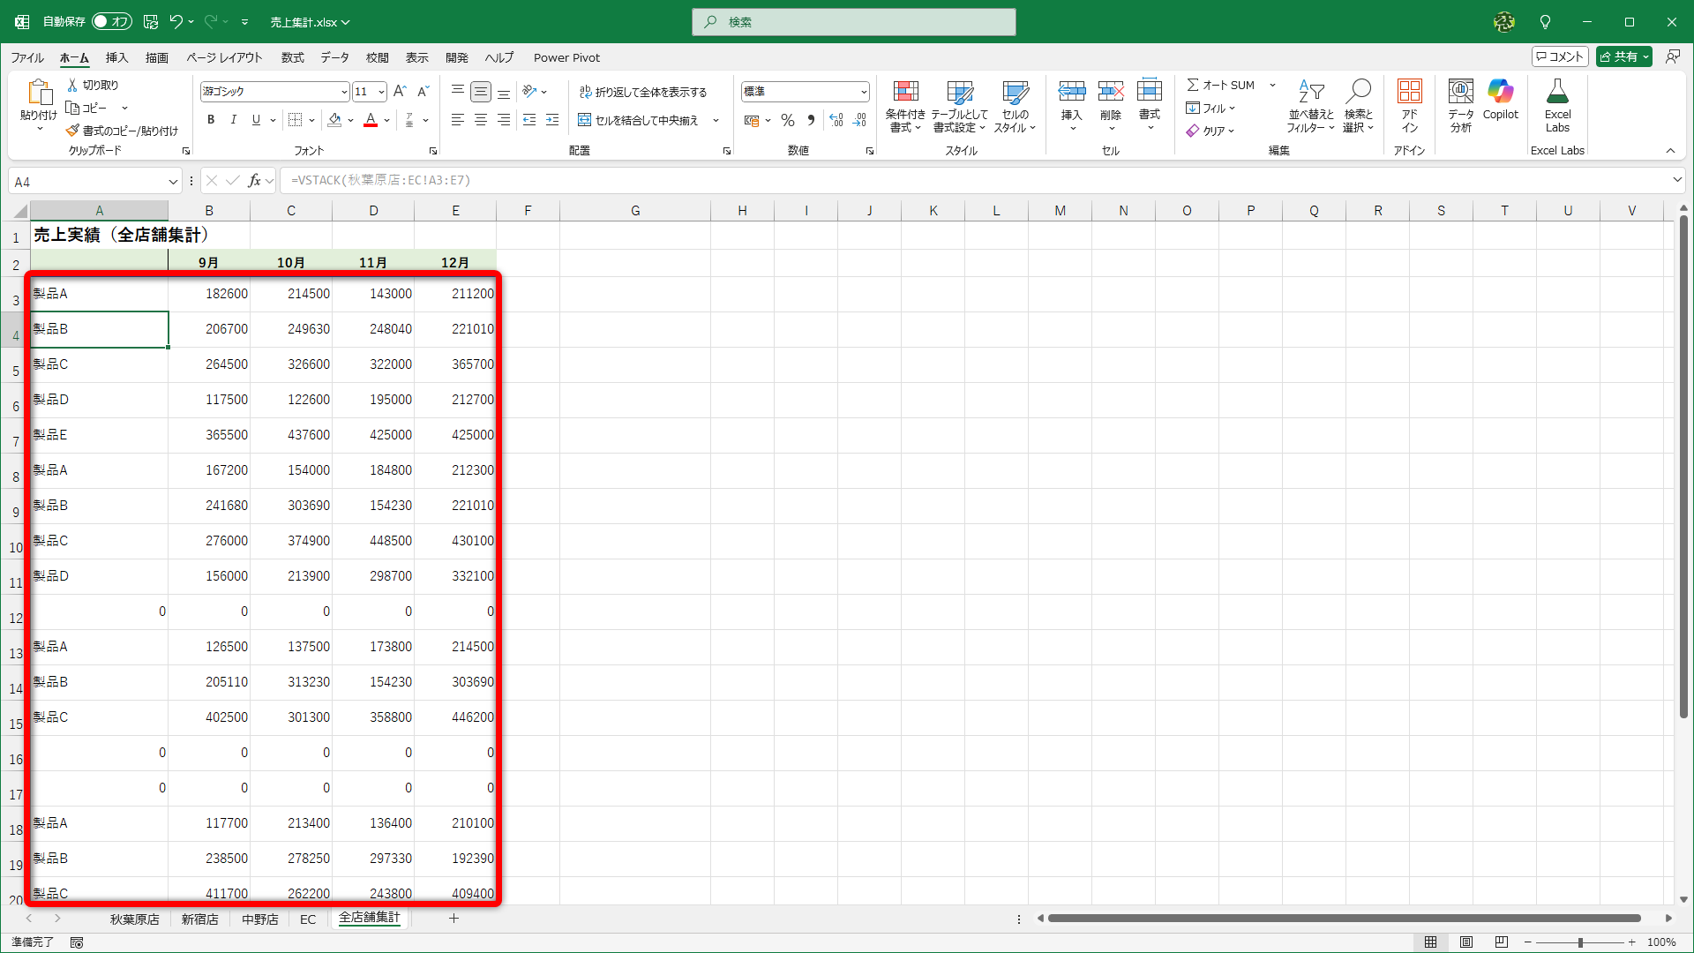
Task: Open conditional formatting icon
Action: point(905,92)
